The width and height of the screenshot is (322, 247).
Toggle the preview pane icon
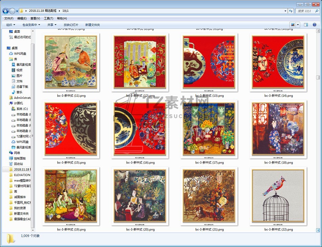[306, 25]
